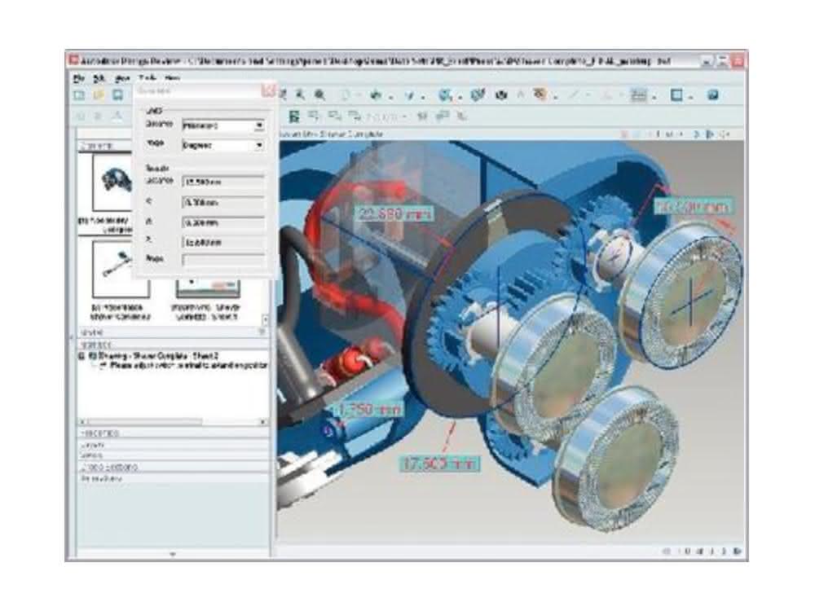The image size is (815, 611).
Task: Open the File menu
Action: 79,78
